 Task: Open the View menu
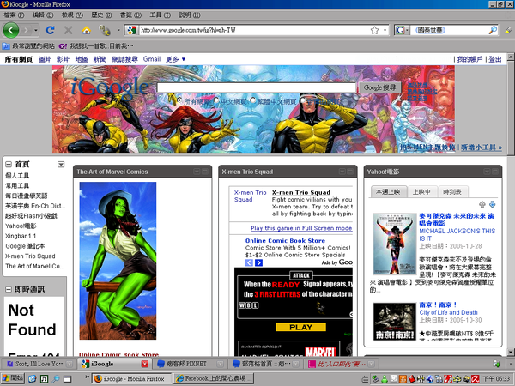click(x=72, y=15)
